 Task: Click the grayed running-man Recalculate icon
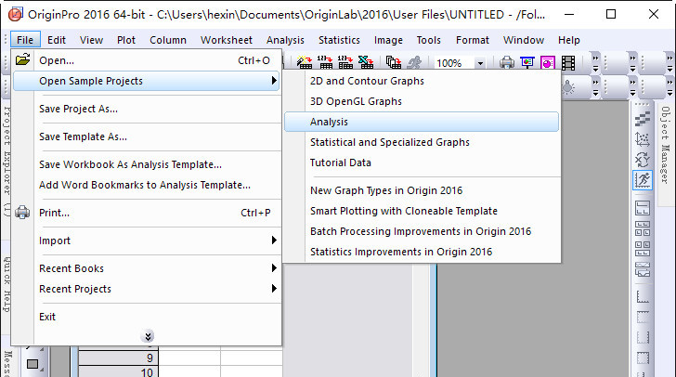click(414, 62)
